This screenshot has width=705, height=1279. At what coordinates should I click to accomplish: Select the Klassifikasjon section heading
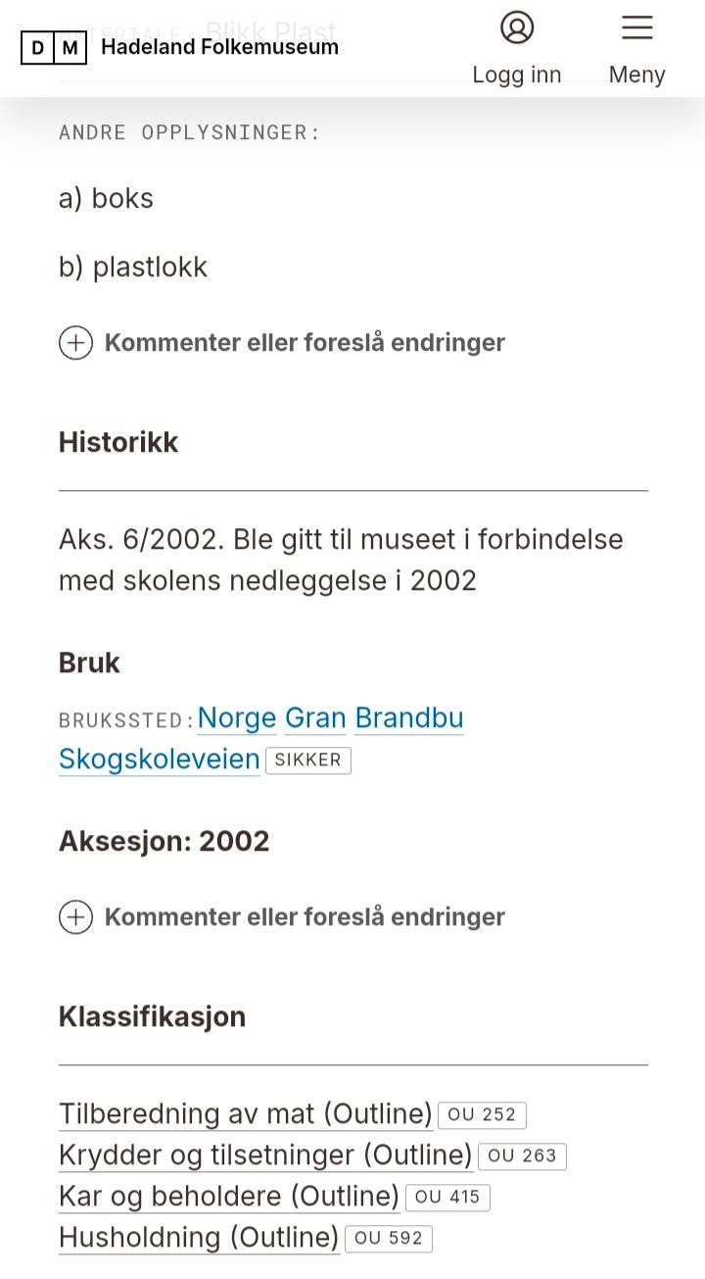[x=153, y=1016]
